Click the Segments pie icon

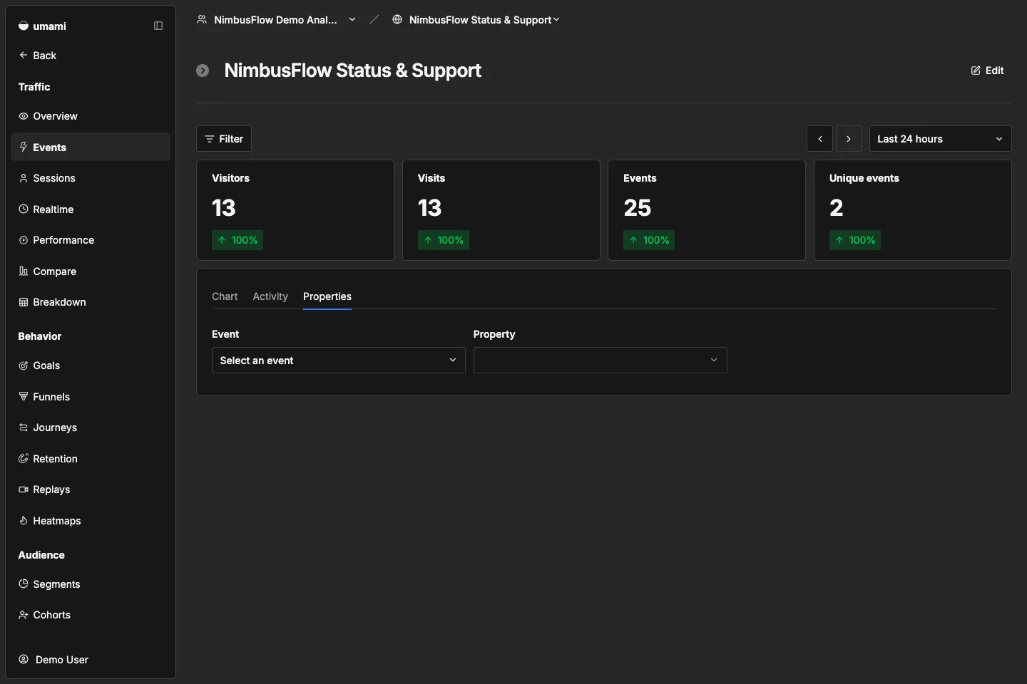click(24, 584)
